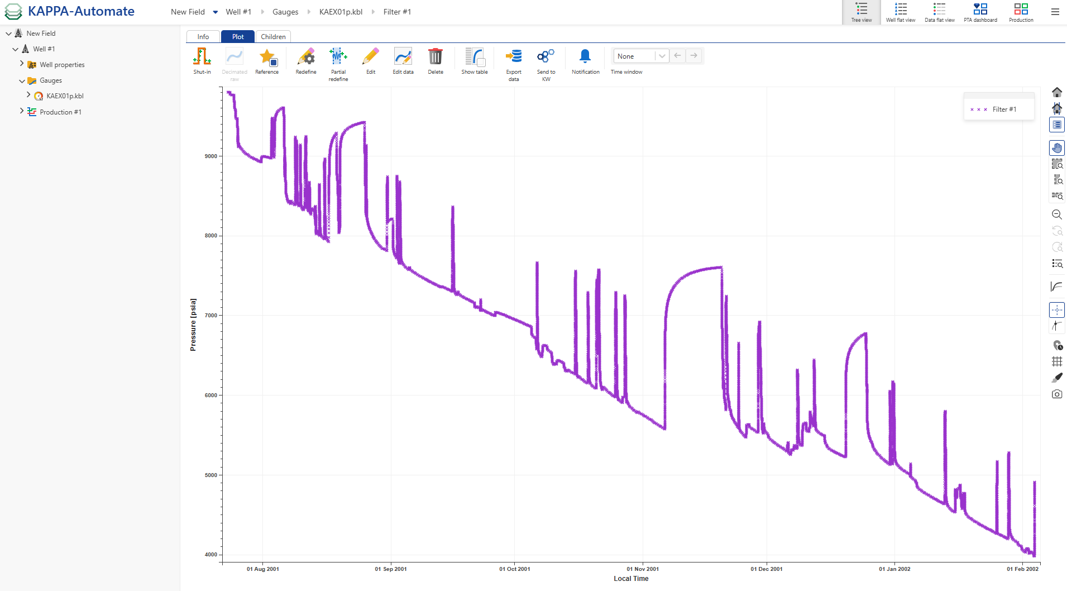The image size is (1067, 591).
Task: Open the Info tab
Action: click(x=203, y=36)
